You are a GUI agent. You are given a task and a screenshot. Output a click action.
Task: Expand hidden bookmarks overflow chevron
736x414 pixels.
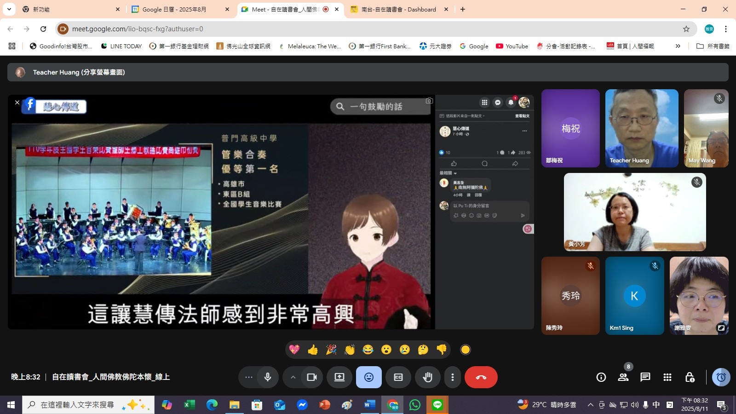point(678,46)
